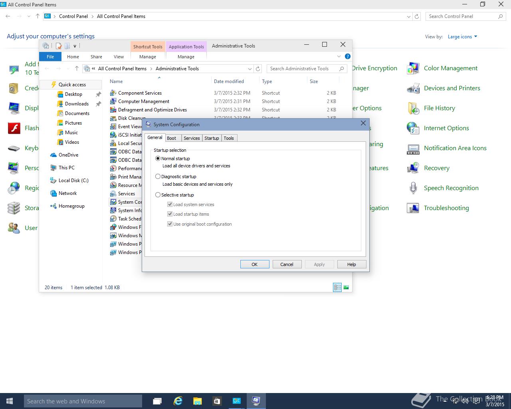Toggle Use original boot configuration checkbox
This screenshot has width=511, height=409.
click(170, 224)
